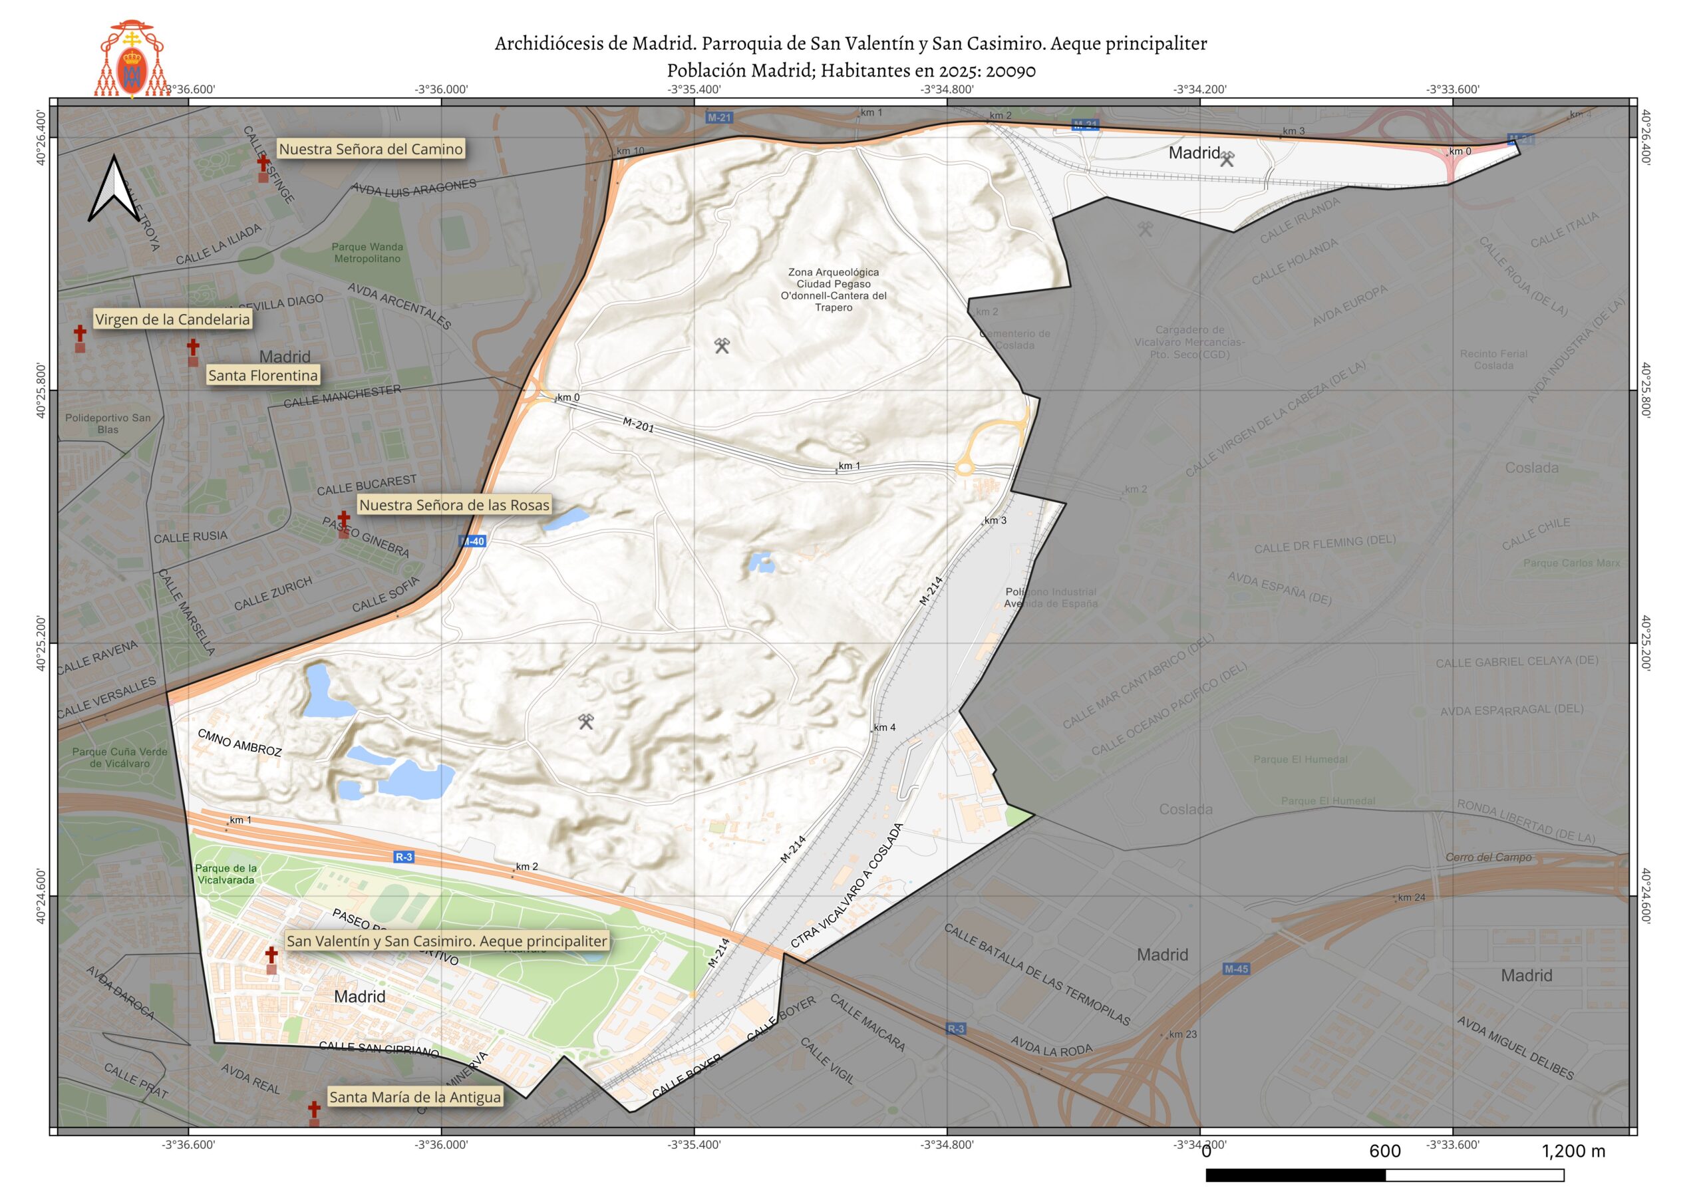
Task: Click the population line 'Habitantes en 2025'
Action: (851, 71)
